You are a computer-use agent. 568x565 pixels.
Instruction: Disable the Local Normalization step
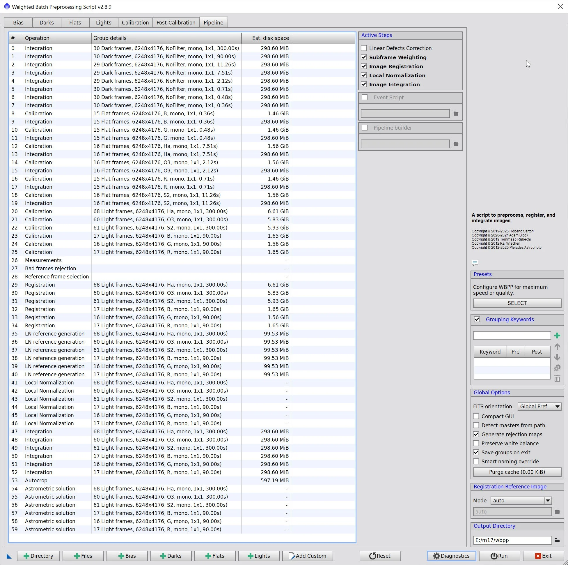click(364, 75)
